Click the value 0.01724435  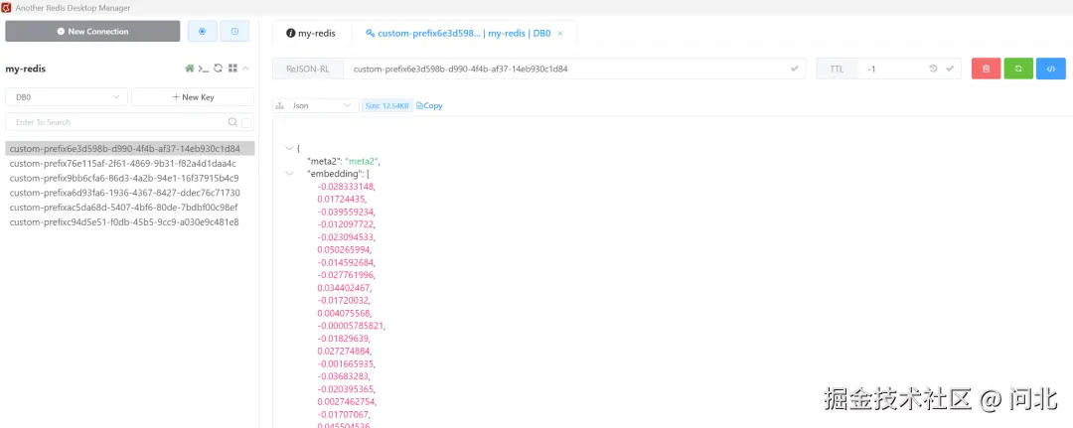coord(342,199)
